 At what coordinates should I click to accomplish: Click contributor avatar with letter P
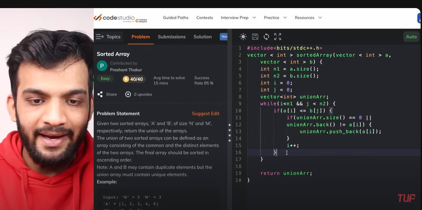[102, 66]
